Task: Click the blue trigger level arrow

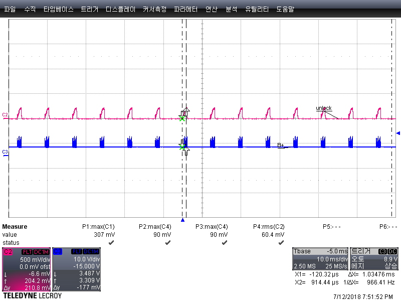Action: (398, 133)
